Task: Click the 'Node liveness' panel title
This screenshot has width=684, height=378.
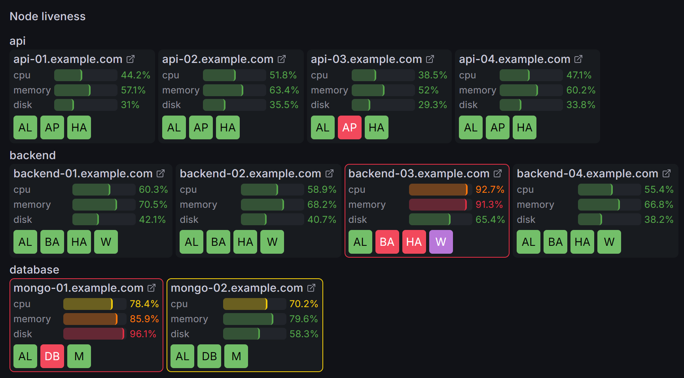Action: 47,16
